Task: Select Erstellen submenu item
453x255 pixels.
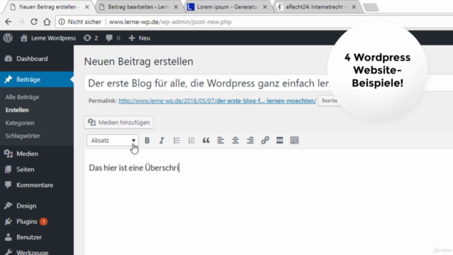Action: [17, 110]
